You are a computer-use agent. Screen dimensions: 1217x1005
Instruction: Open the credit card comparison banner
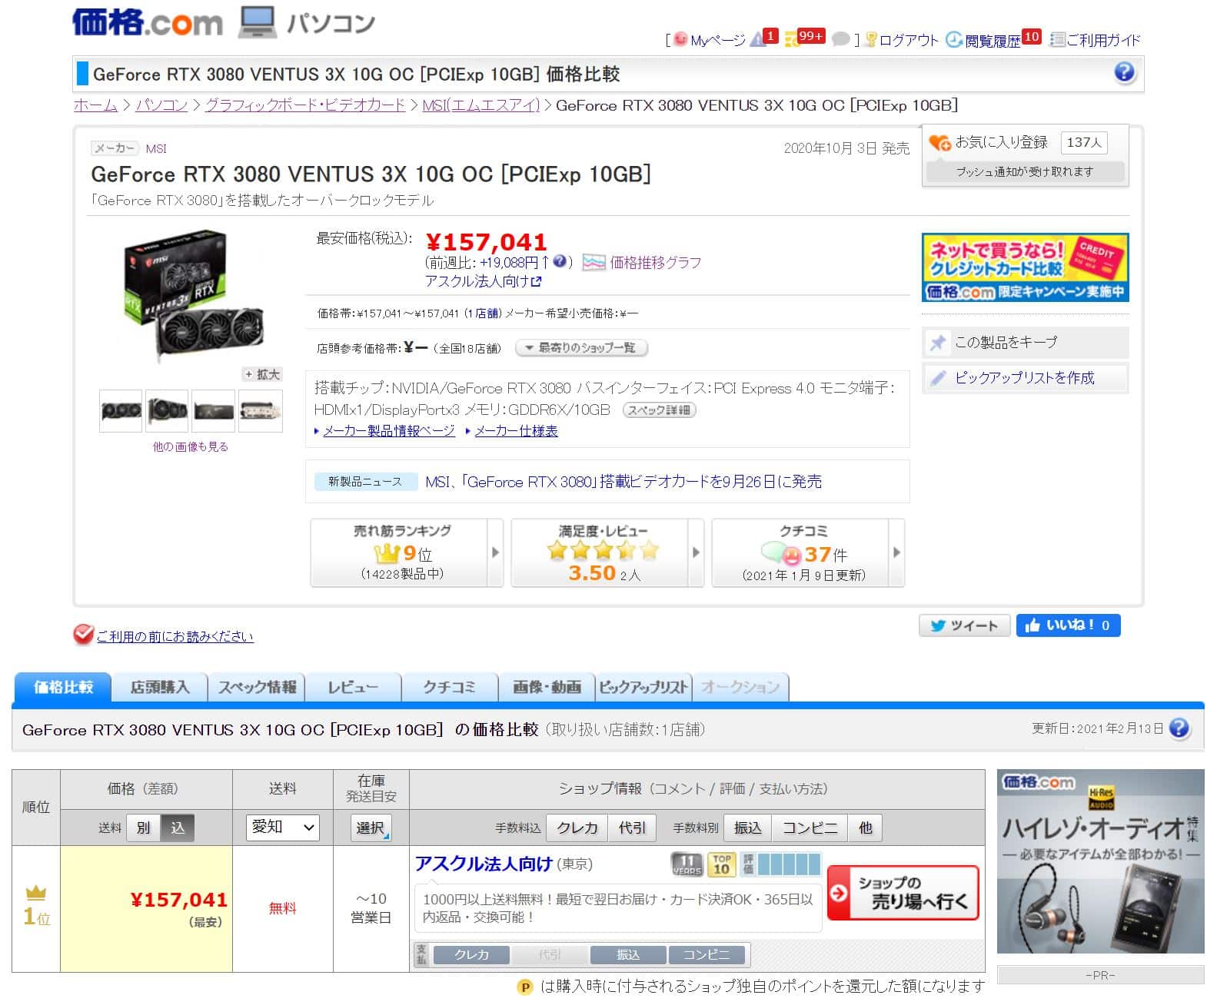pos(1025,267)
